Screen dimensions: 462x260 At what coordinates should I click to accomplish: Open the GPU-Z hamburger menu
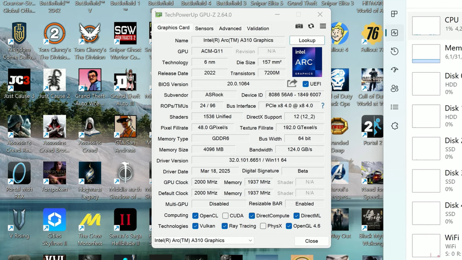point(323,26)
